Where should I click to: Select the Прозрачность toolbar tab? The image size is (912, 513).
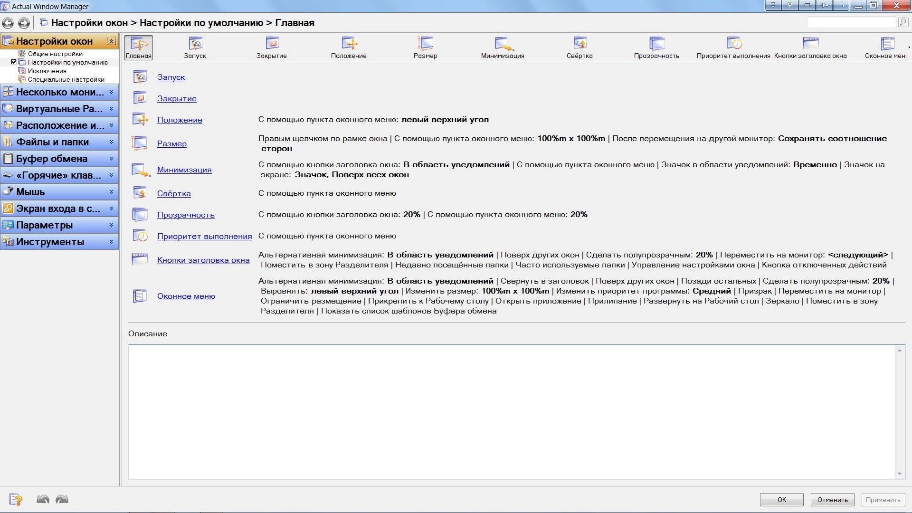[x=656, y=47]
